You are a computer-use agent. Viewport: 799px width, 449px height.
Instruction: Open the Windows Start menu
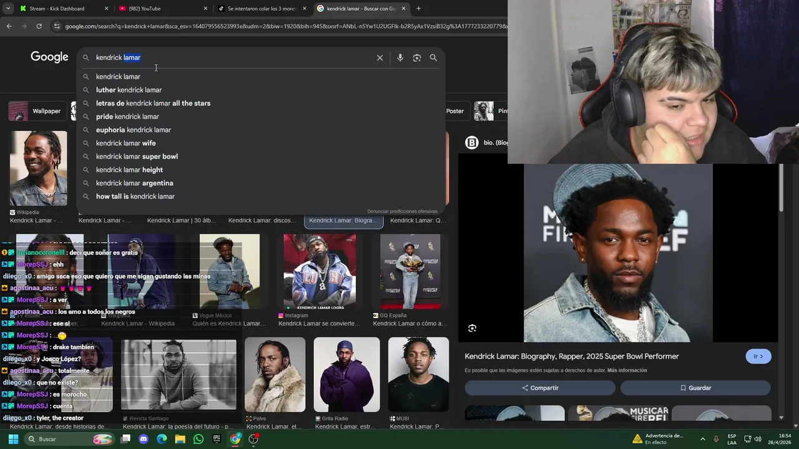point(13,439)
